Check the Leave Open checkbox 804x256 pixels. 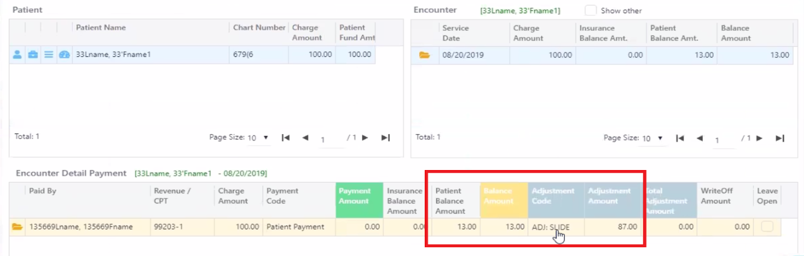[767, 226]
